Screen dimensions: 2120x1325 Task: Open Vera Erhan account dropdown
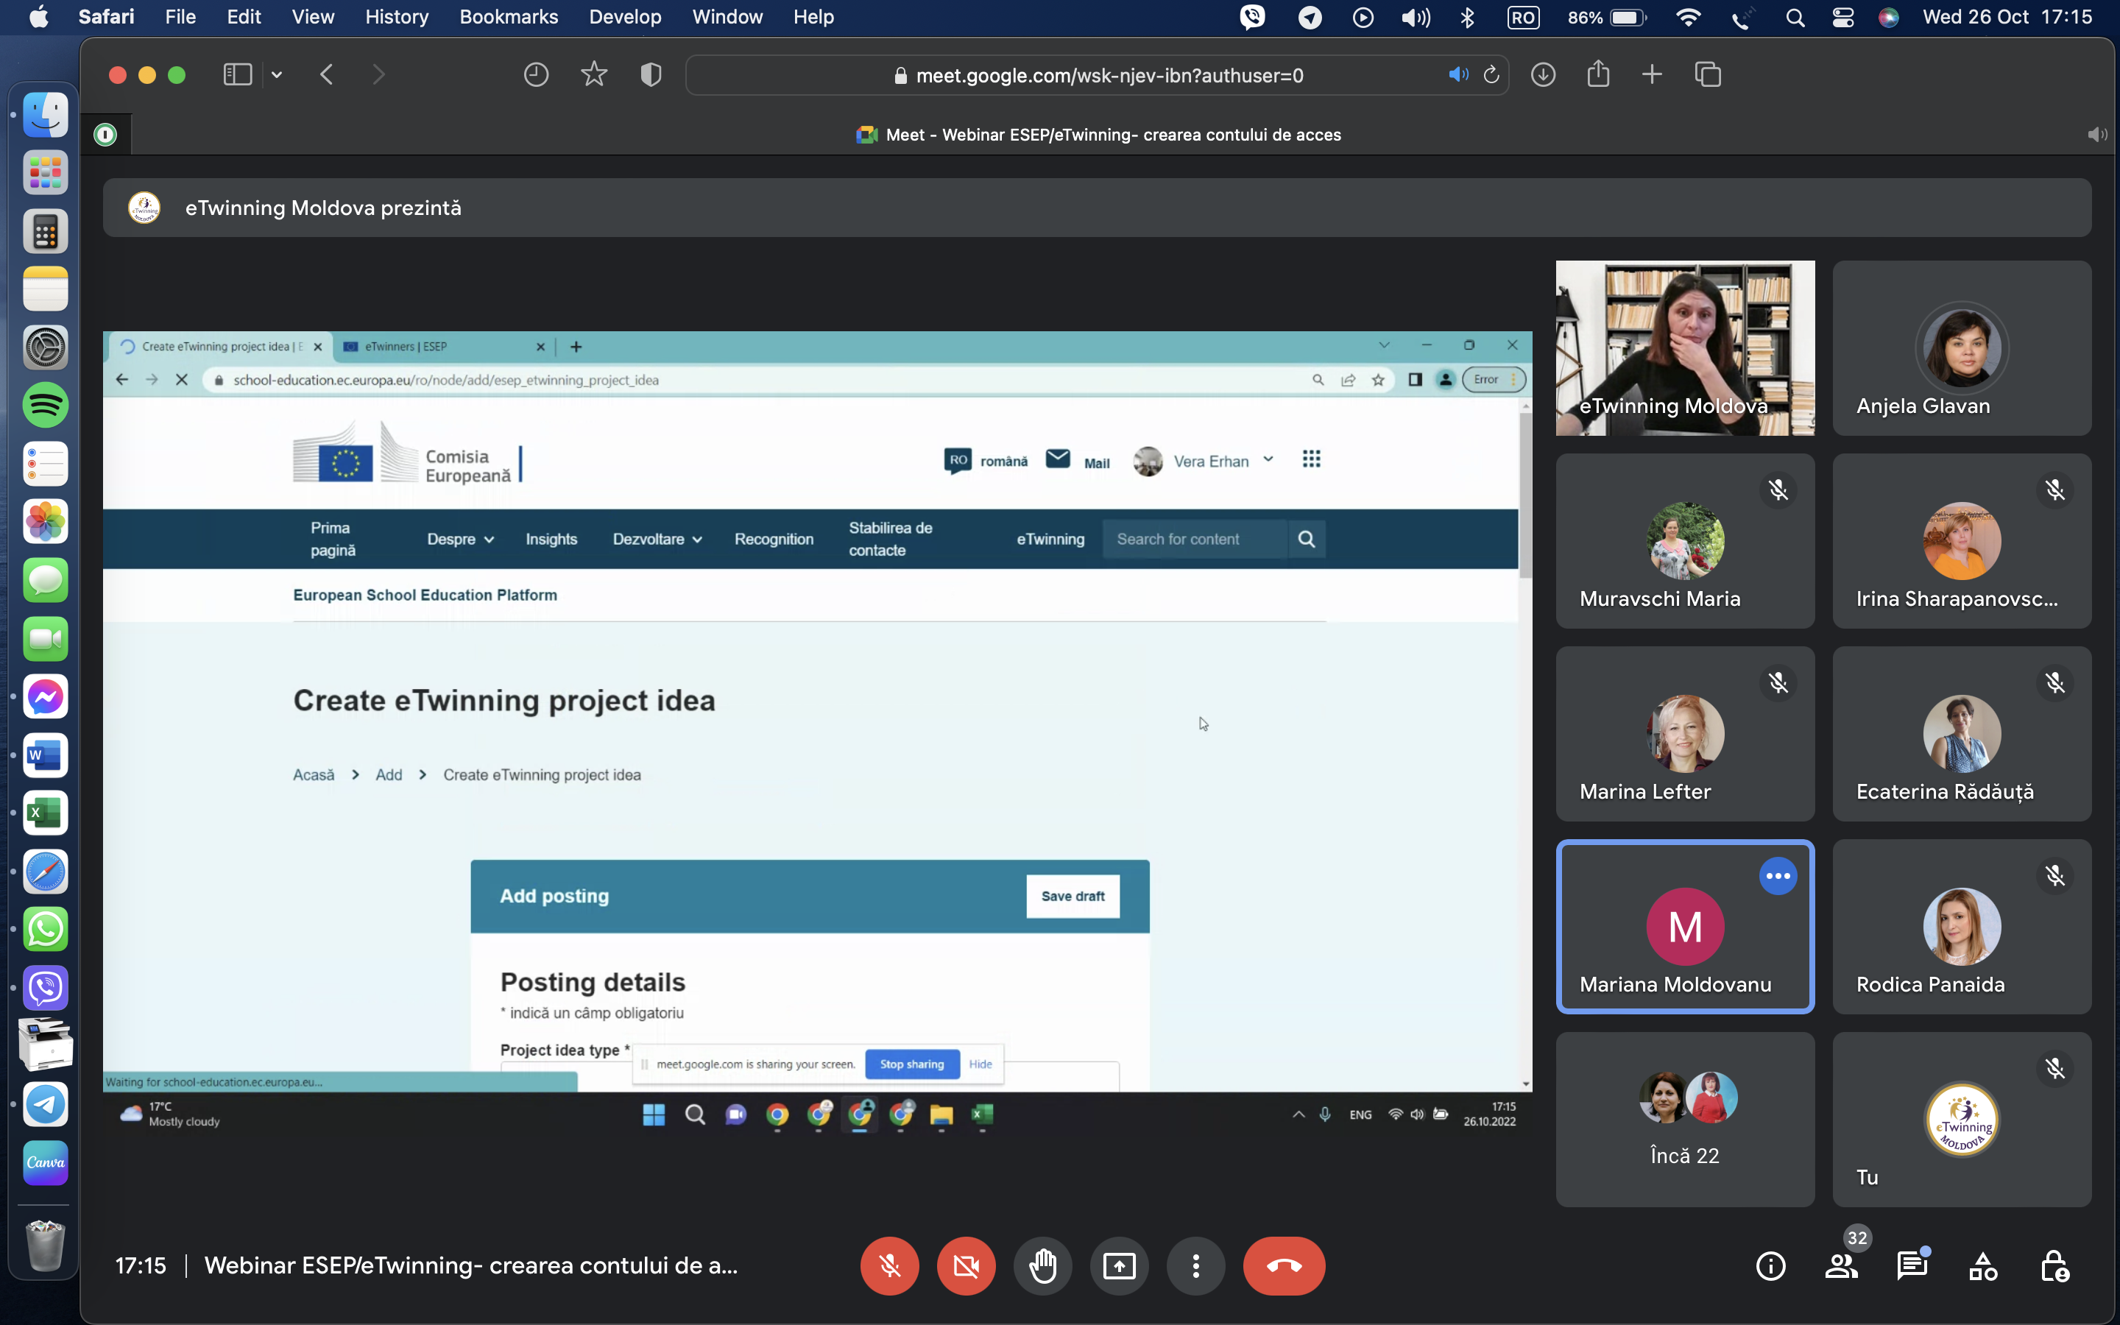pos(1204,461)
